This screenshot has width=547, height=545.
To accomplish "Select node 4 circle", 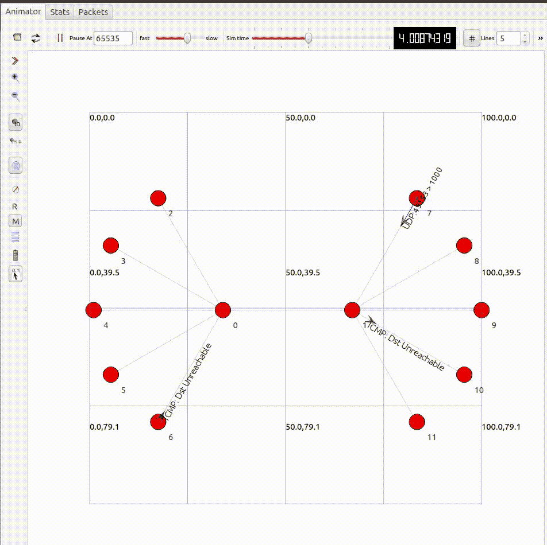I will pyautogui.click(x=94, y=310).
